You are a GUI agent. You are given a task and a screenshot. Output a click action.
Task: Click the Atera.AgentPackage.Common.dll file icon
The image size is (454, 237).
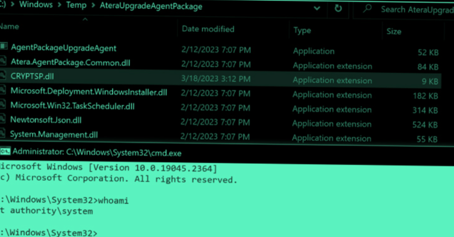click(3, 62)
